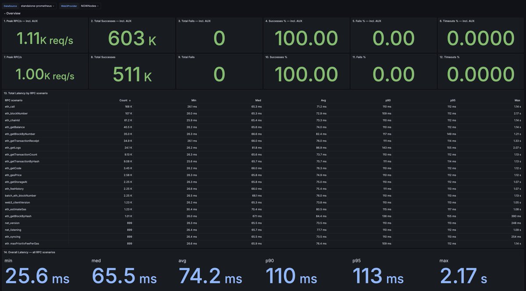
Task: Select the eth_getCode row name
Action: [x=12, y=168]
